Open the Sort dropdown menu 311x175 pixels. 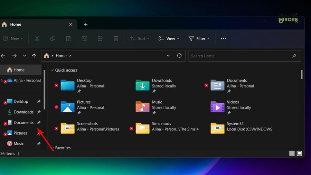click(x=140, y=38)
